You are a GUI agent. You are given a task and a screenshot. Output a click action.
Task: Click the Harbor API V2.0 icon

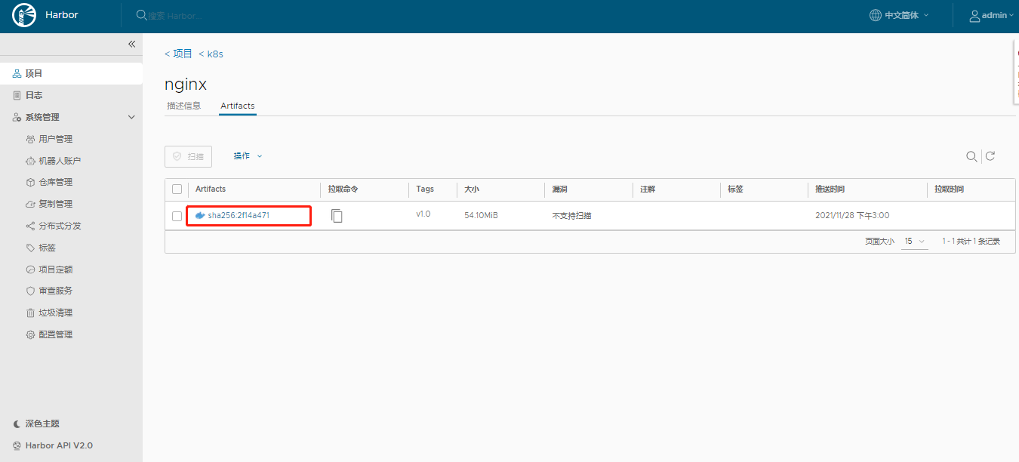click(x=17, y=446)
